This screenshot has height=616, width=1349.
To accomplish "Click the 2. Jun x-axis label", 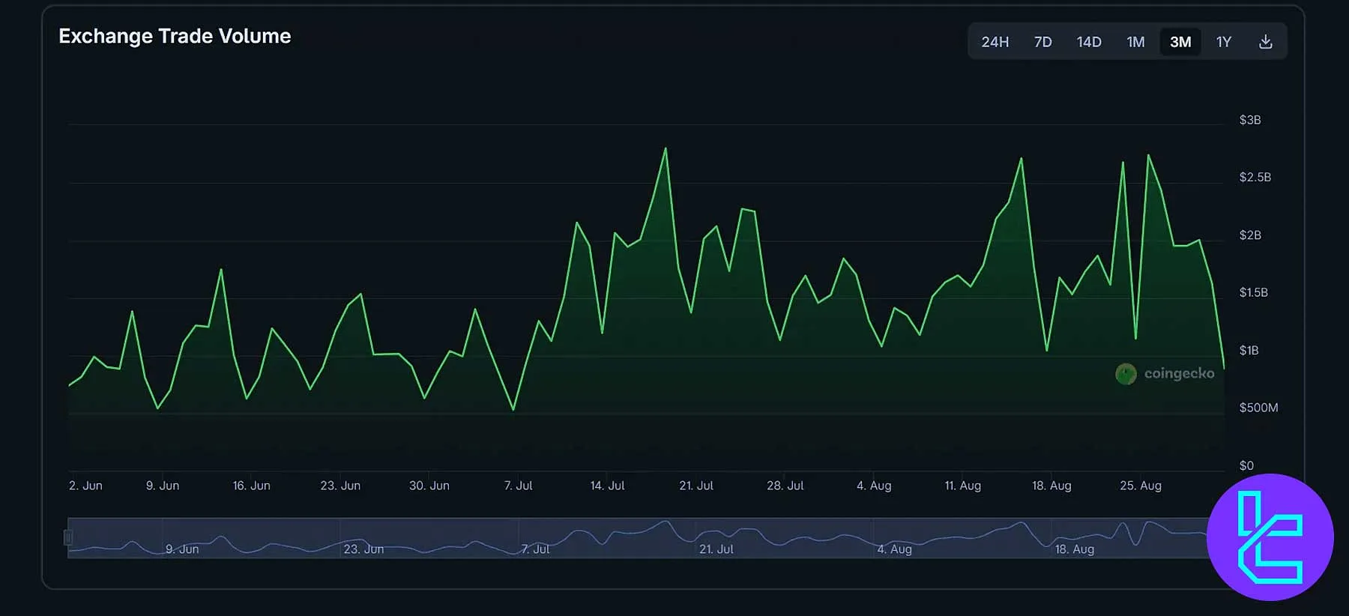I will [x=85, y=486].
